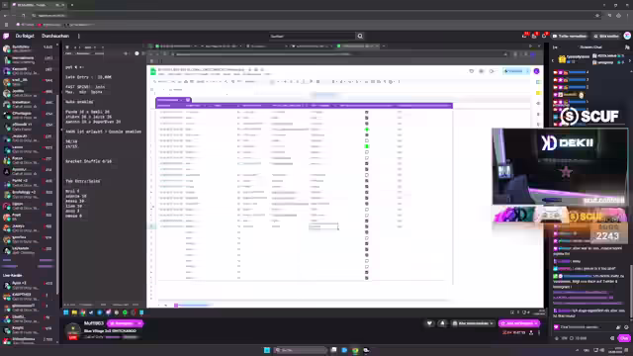This screenshot has height=356, width=633.
Task: Open the whispers speech bubble icon
Action: (x=544, y=36)
